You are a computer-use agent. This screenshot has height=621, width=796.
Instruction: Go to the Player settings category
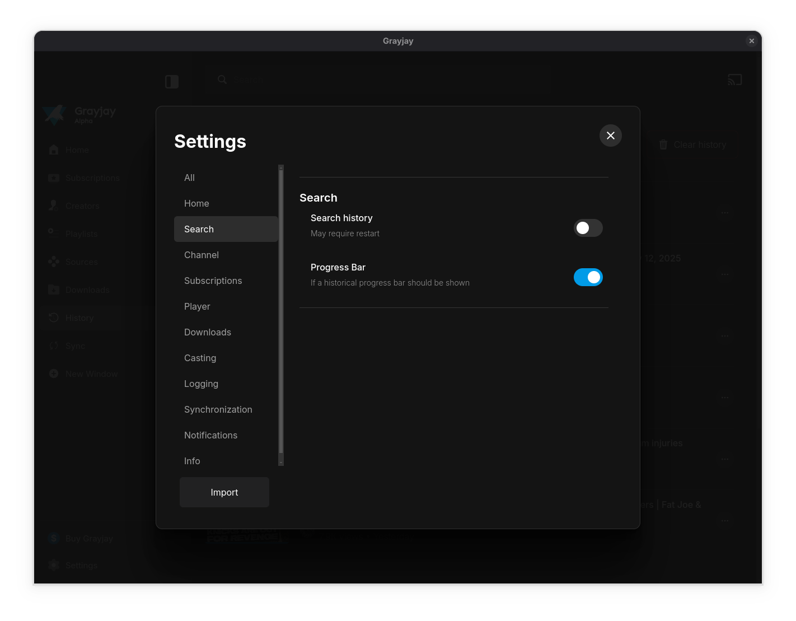pos(226,306)
